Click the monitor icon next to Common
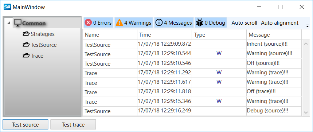This screenshot has height=132, width=313. pos(17,23)
